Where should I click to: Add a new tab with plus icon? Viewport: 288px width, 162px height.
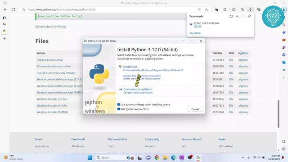click(x=4, y=39)
